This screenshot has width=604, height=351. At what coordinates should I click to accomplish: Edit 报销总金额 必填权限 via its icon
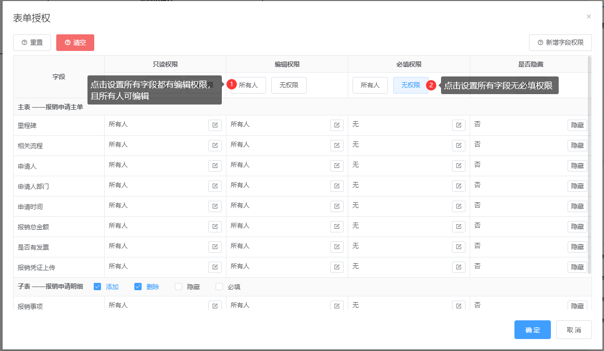pos(458,227)
